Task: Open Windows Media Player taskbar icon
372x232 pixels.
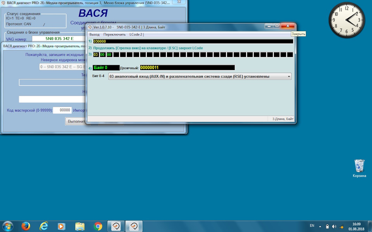Action: pyautogui.click(x=62, y=227)
